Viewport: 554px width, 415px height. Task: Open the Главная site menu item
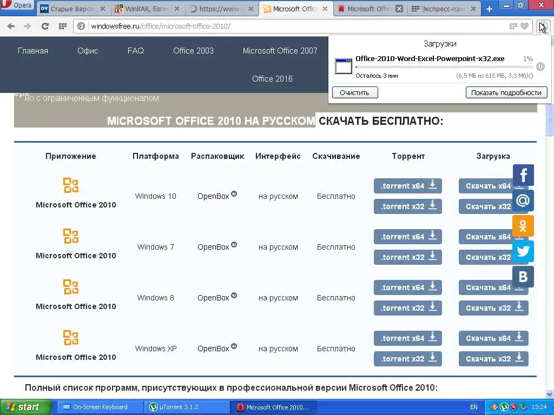(x=33, y=51)
